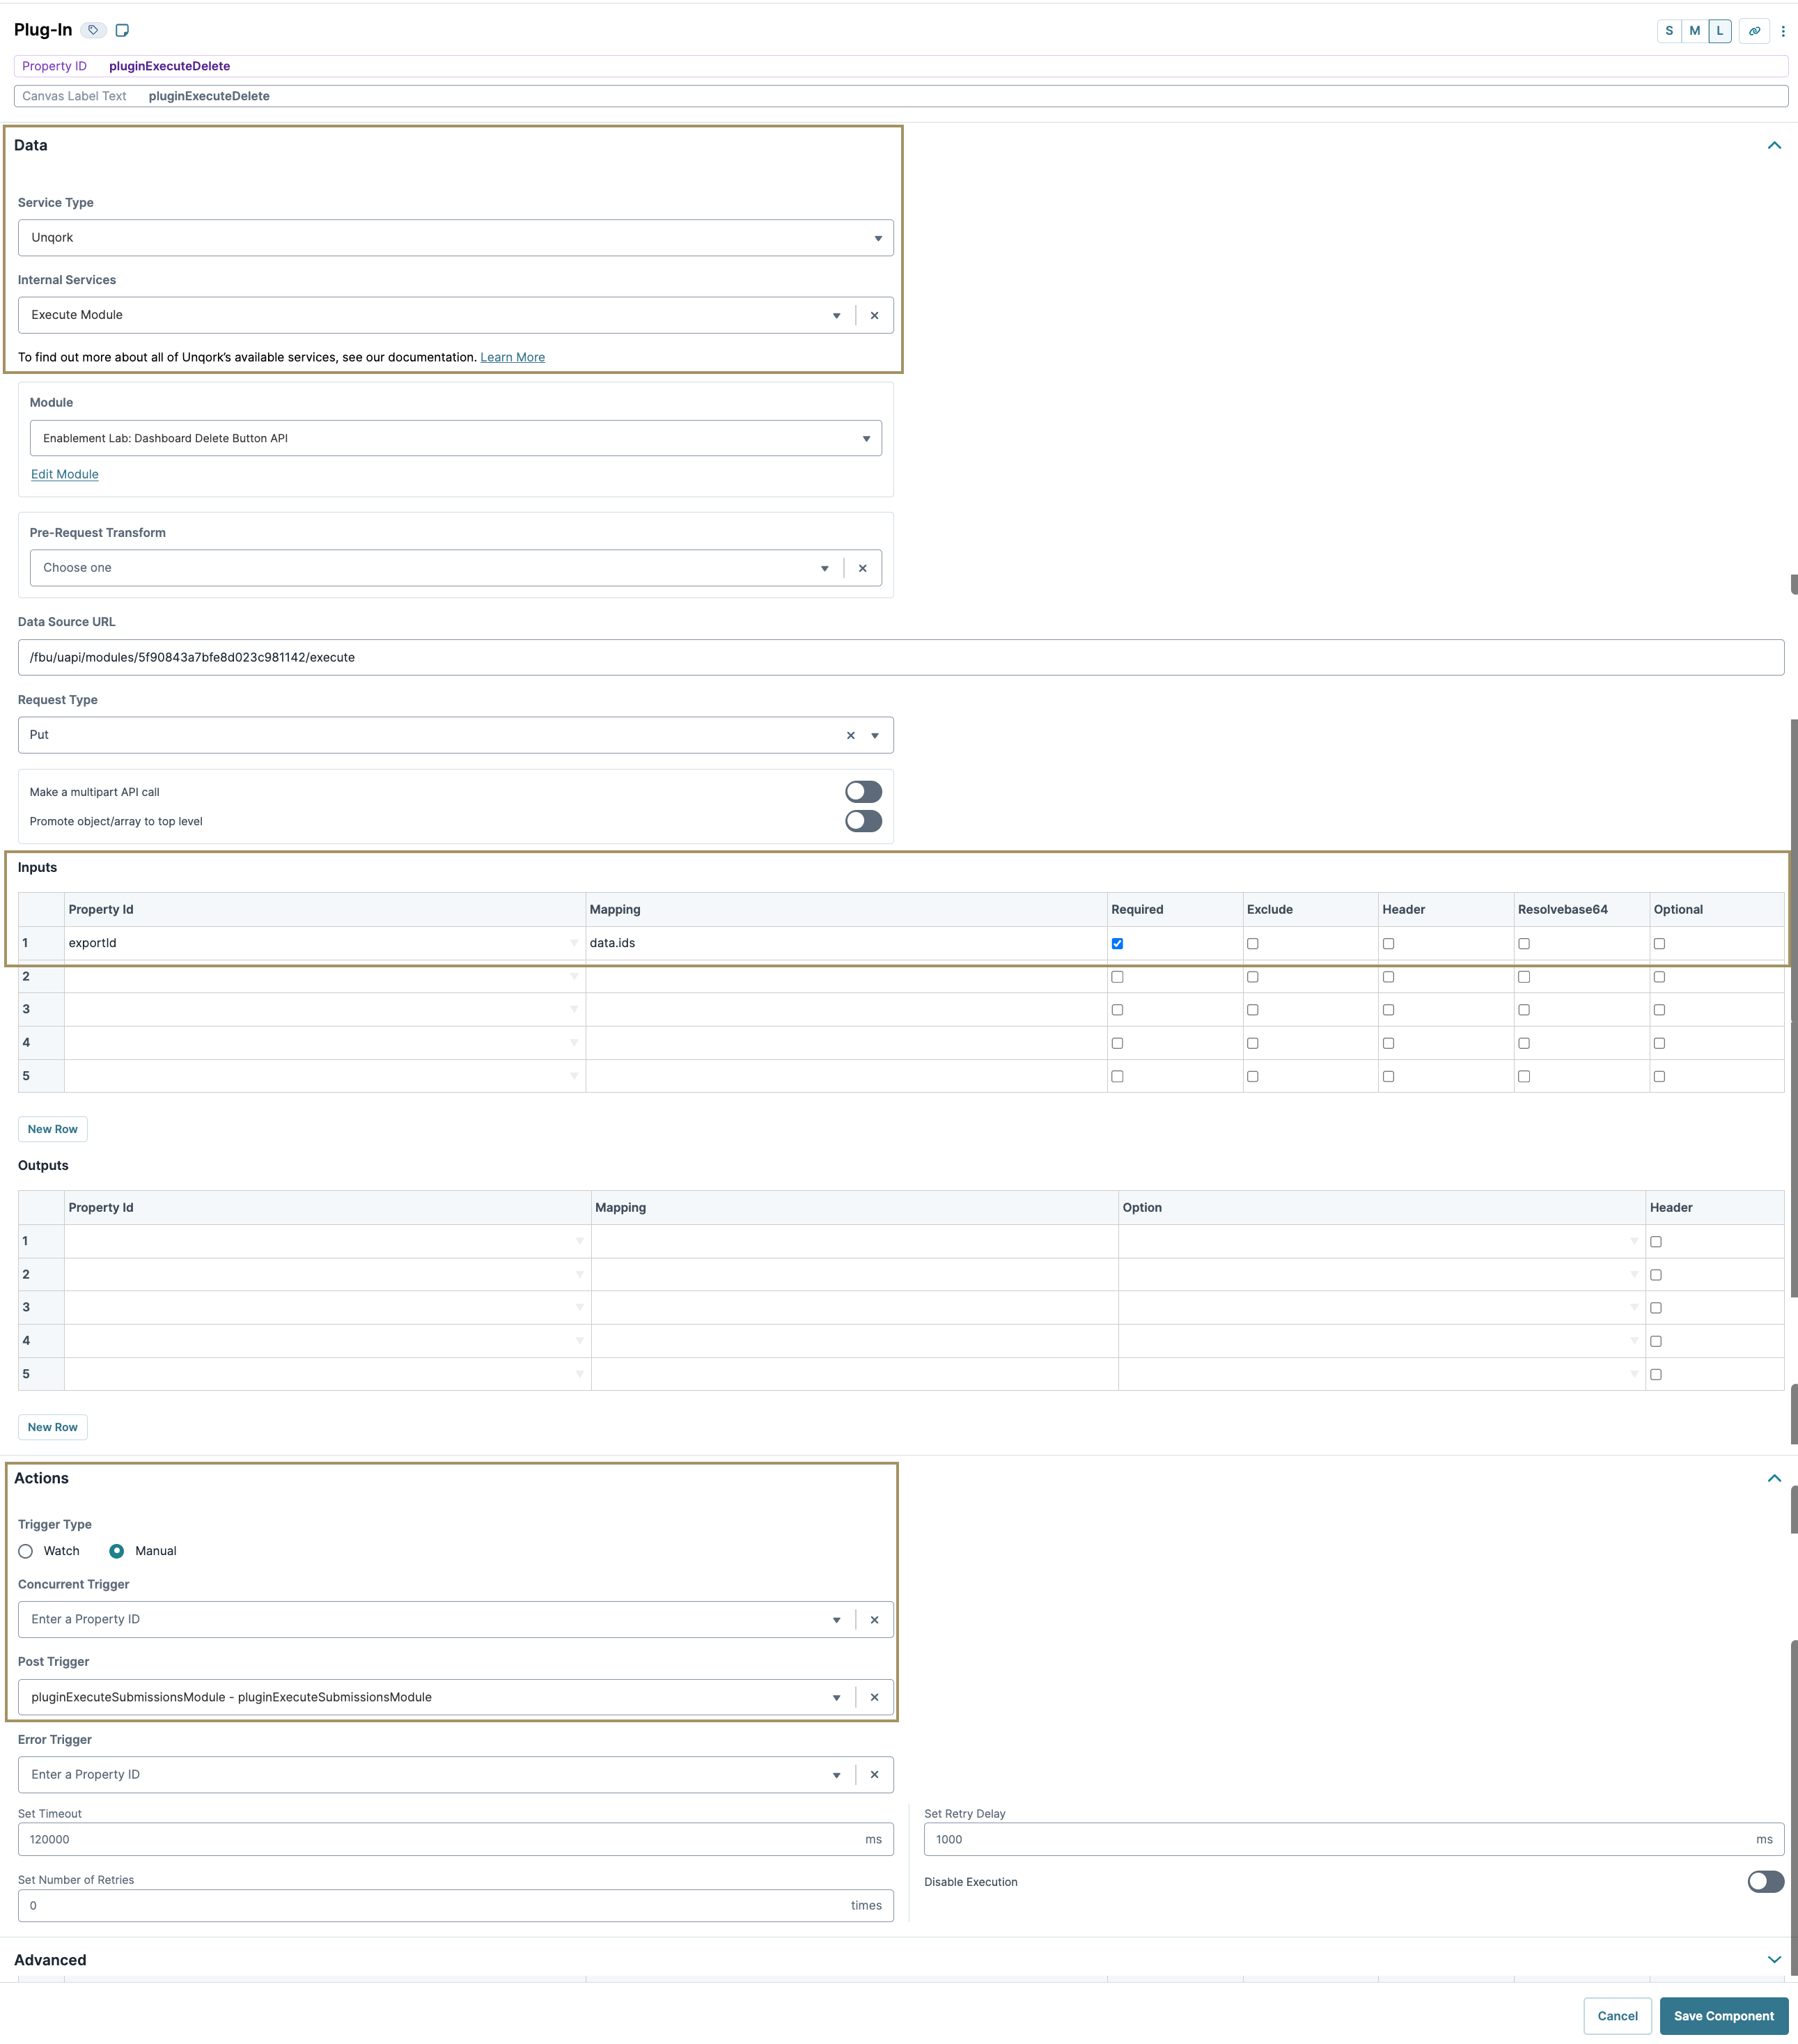Expand the Advanced section
This screenshot has width=1798, height=2044.
pos(1774,1960)
